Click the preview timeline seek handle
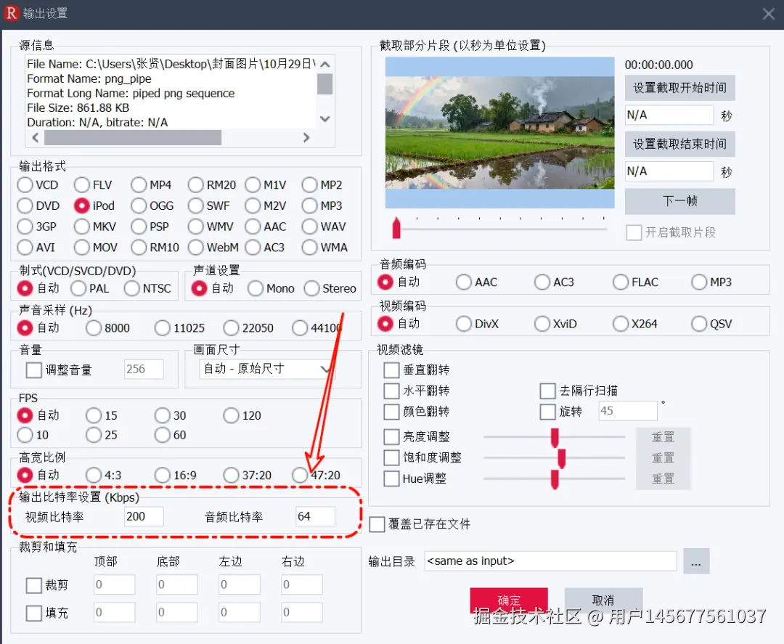 [x=396, y=228]
